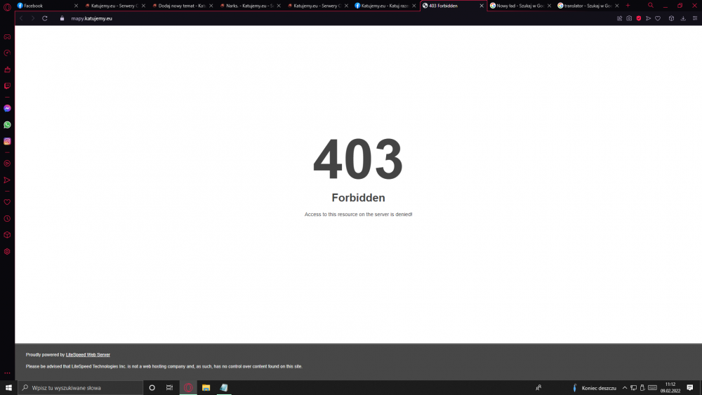702x395 pixels.
Task: Add page to bookmarks heart toolbar icon
Action: tap(658, 18)
